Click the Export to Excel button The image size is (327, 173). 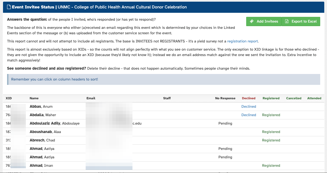click(x=301, y=21)
